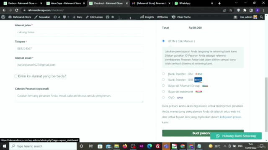
Task: Open the taskbar clock and date
Action: (x=251, y=146)
